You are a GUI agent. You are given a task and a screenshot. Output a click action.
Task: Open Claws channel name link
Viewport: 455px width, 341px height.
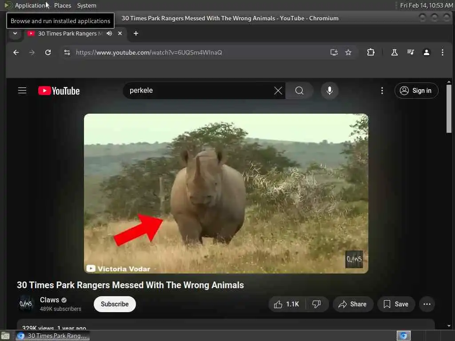click(x=49, y=300)
